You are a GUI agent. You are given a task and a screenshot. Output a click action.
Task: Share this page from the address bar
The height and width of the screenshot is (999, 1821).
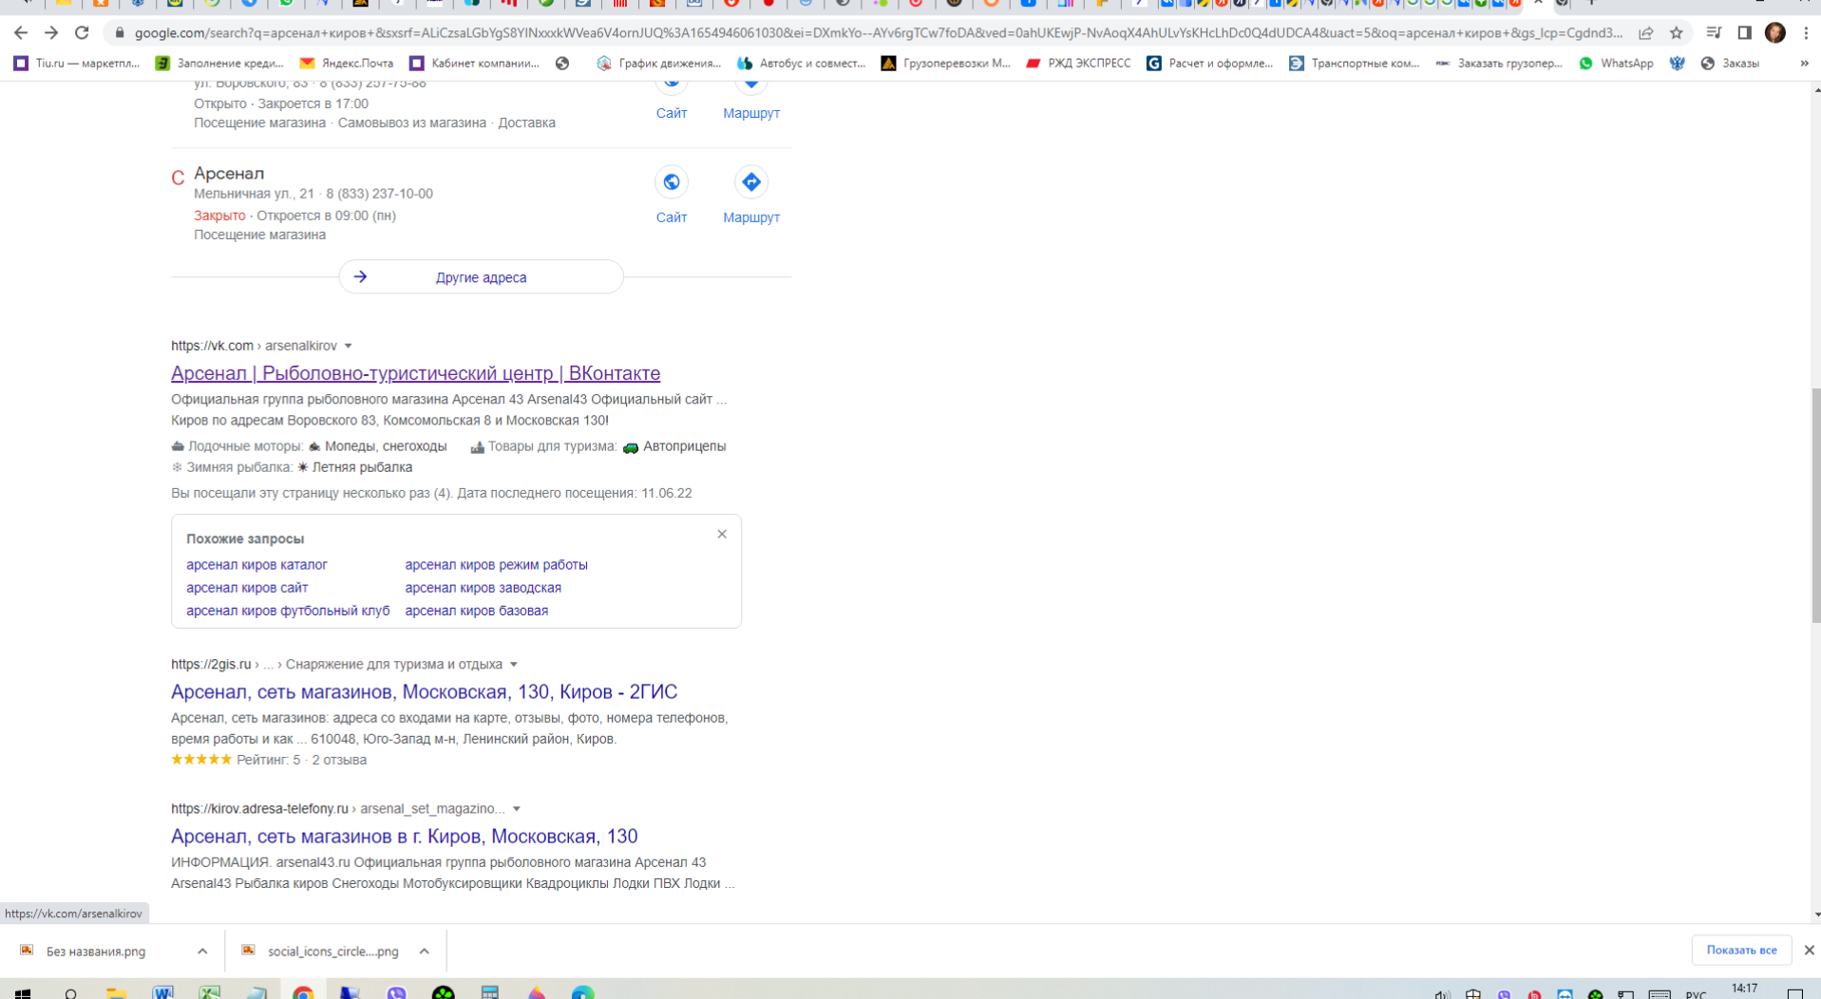point(1646,32)
